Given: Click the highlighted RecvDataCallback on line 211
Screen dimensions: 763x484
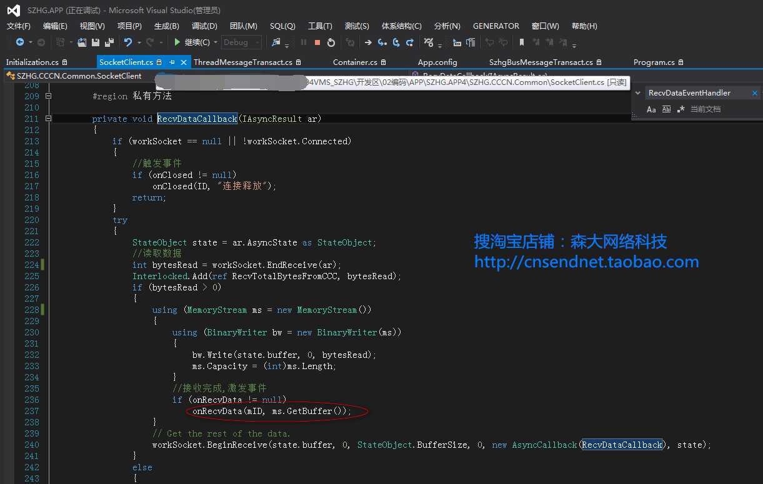Looking at the screenshot, I should click(197, 119).
